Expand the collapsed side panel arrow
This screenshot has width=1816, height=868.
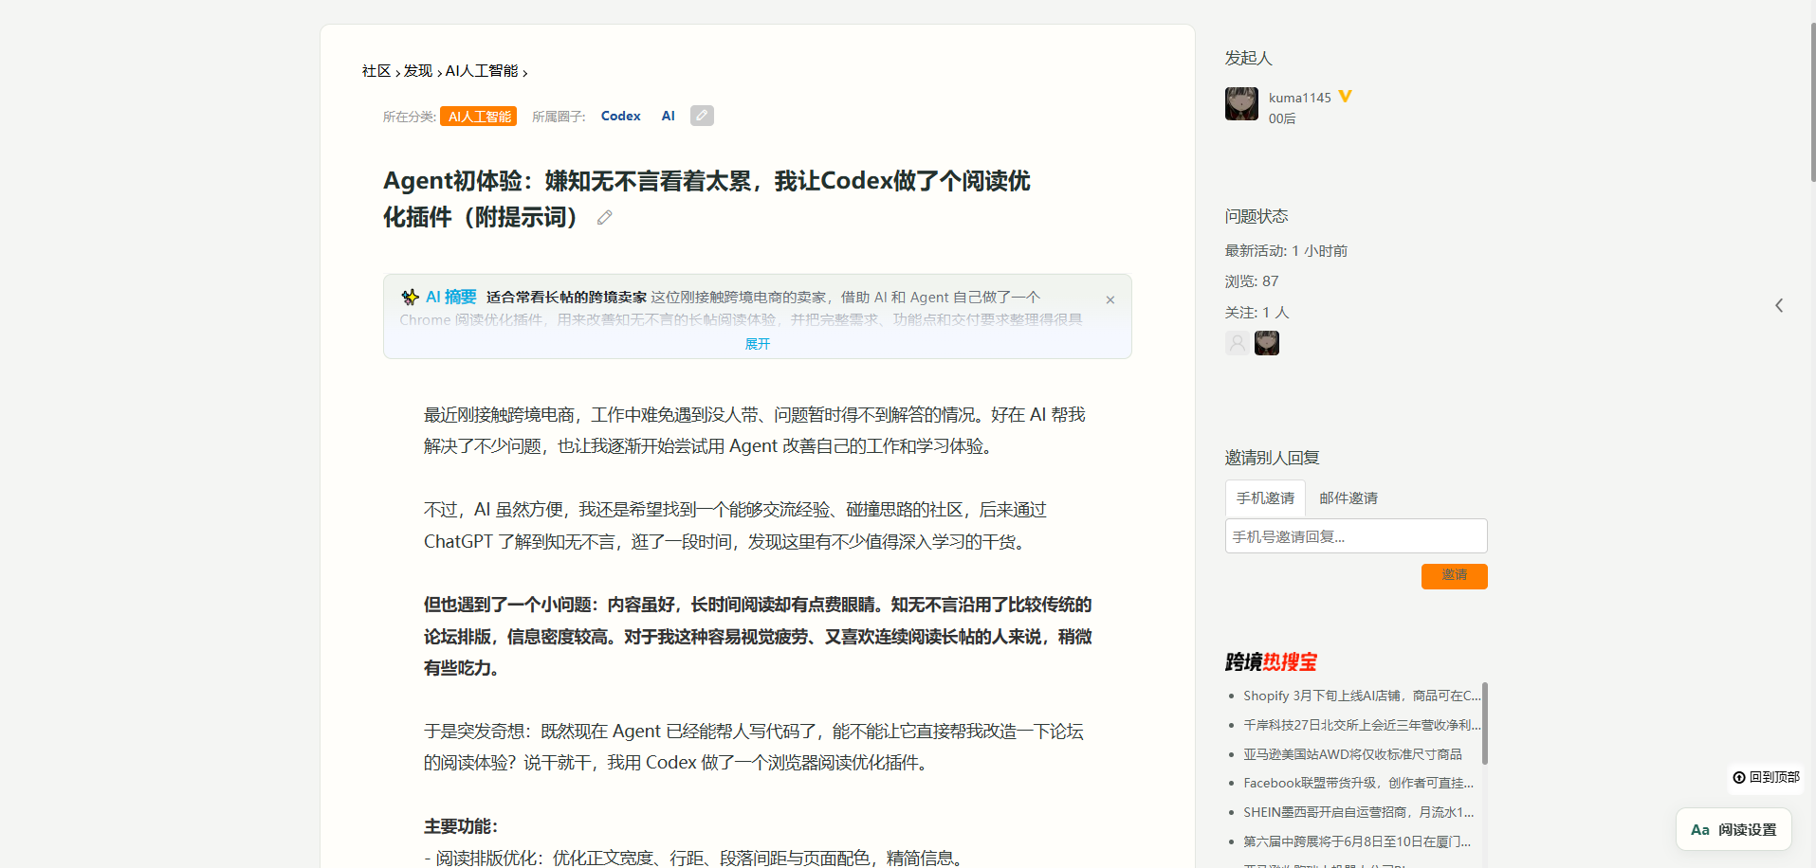(1779, 305)
